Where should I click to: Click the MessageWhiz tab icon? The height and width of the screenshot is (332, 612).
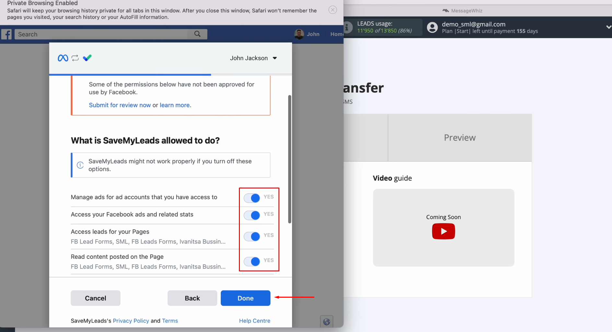[446, 11]
